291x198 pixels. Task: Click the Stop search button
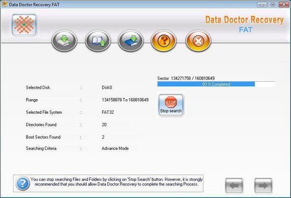pos(171,105)
